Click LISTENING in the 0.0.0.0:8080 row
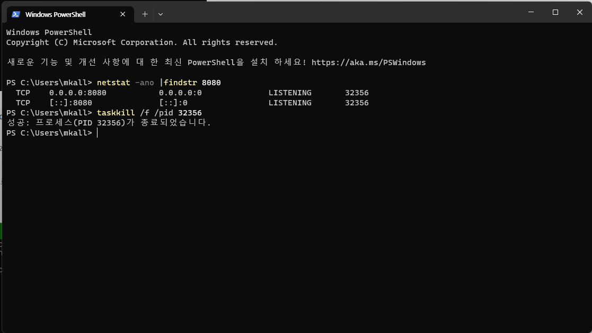592x333 pixels. tap(290, 93)
